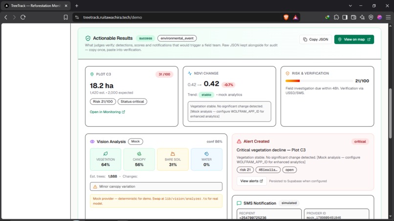
Task: Click the critical badge on alert card
Action: pyautogui.click(x=360, y=141)
